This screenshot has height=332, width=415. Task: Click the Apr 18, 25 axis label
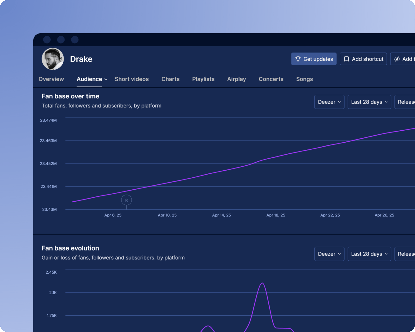point(276,215)
